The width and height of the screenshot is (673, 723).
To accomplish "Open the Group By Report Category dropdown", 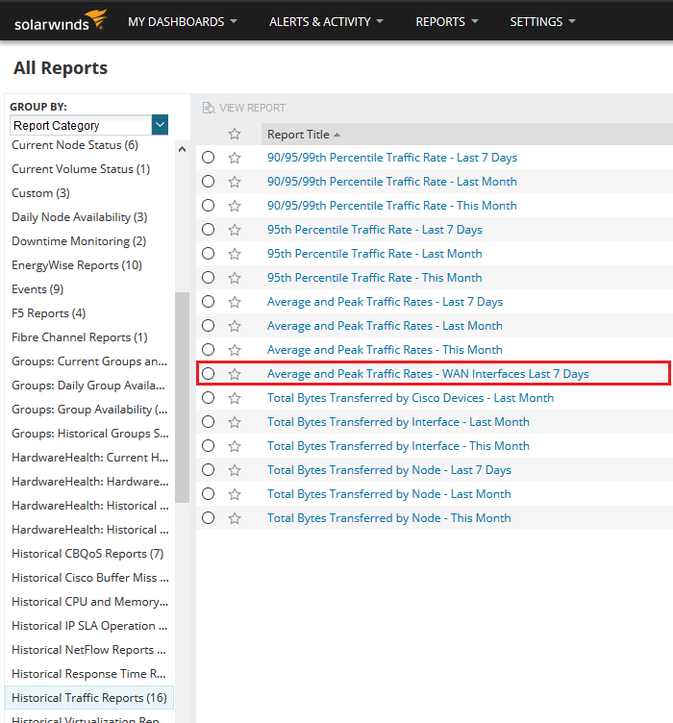I will point(160,125).
